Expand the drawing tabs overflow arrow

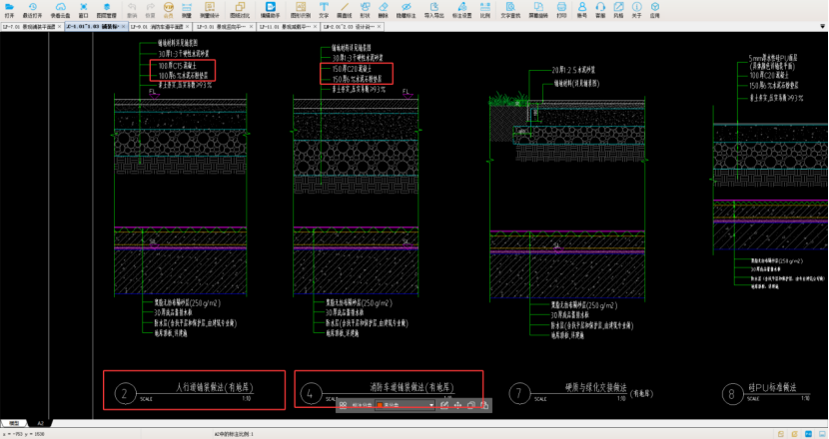coord(822,27)
